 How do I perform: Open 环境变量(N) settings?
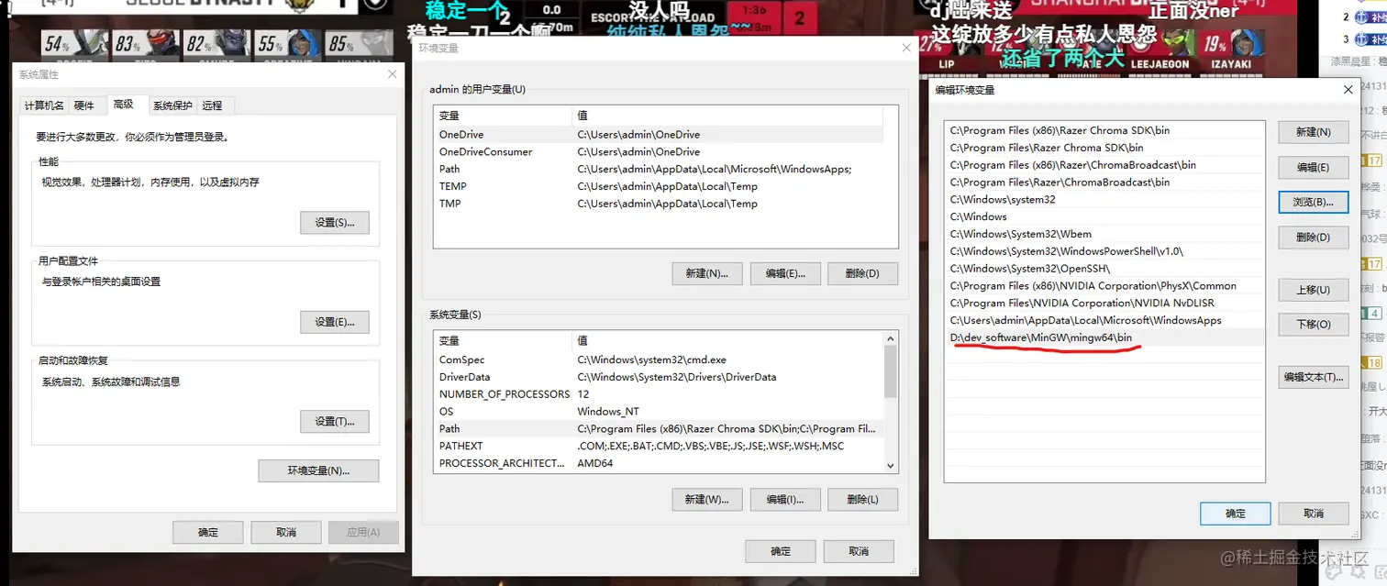point(318,470)
